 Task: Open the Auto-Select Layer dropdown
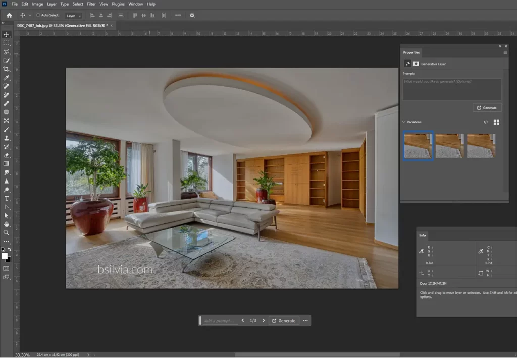pos(73,16)
